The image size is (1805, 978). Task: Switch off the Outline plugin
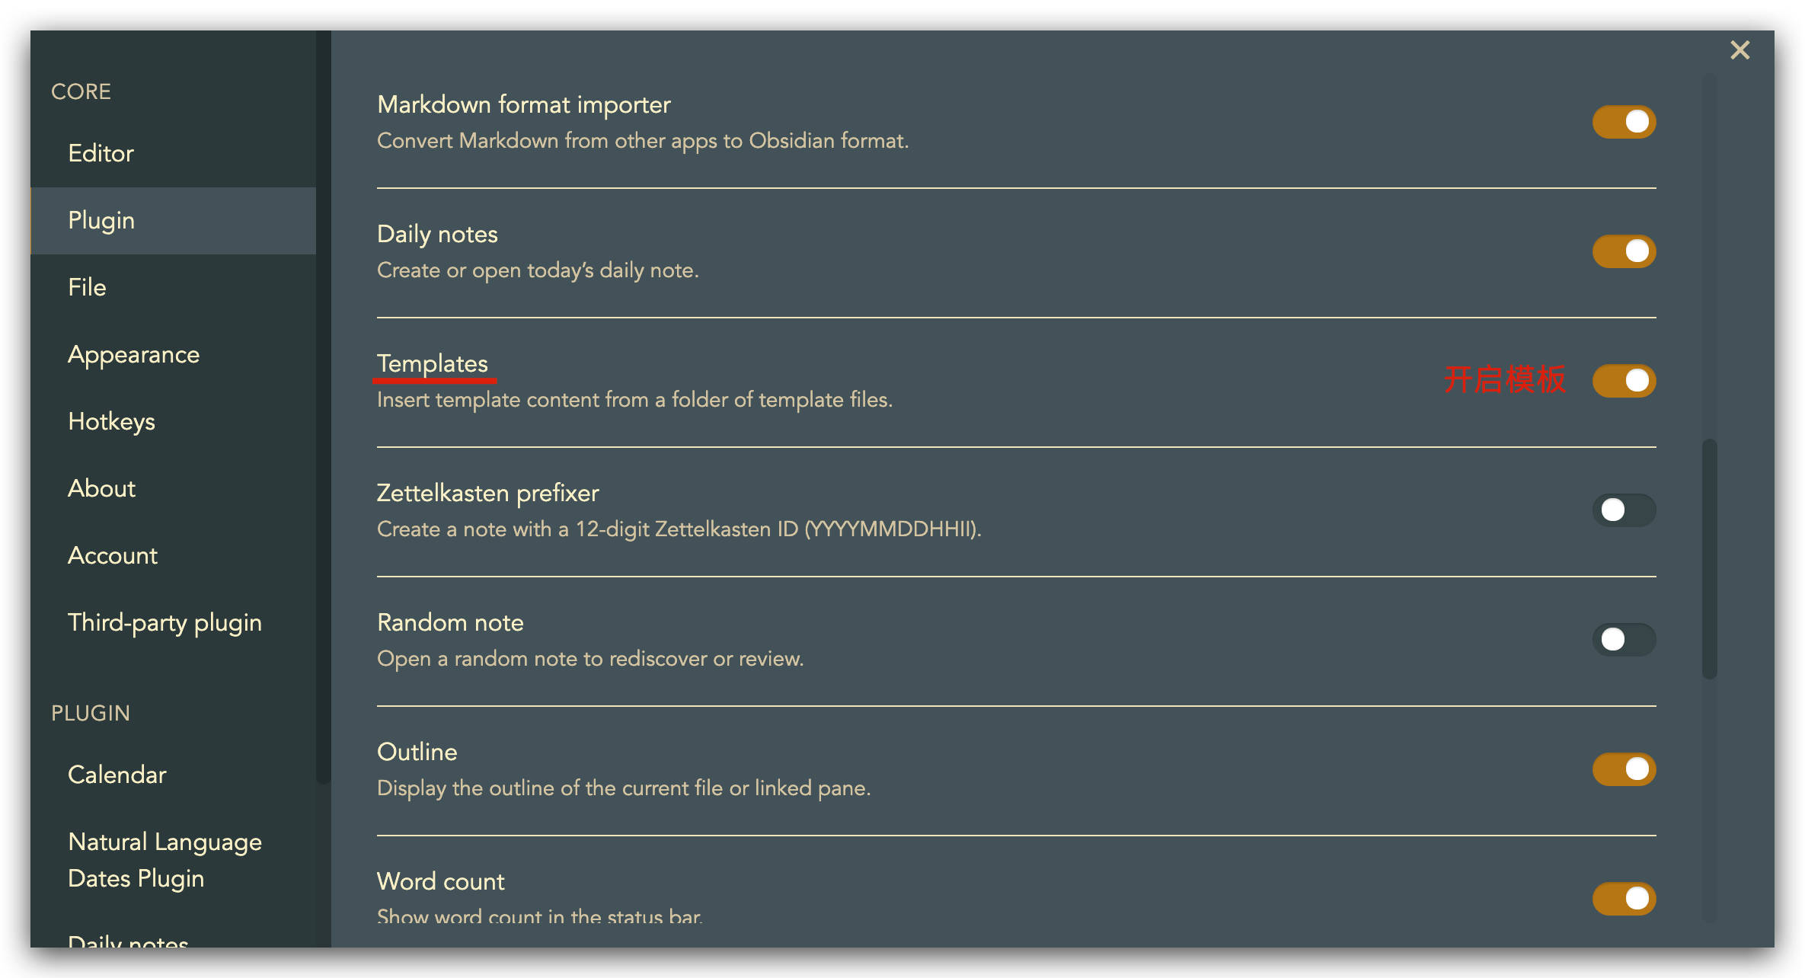tap(1624, 769)
